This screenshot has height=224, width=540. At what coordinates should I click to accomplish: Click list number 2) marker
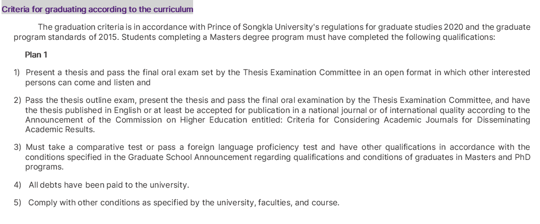(17, 100)
